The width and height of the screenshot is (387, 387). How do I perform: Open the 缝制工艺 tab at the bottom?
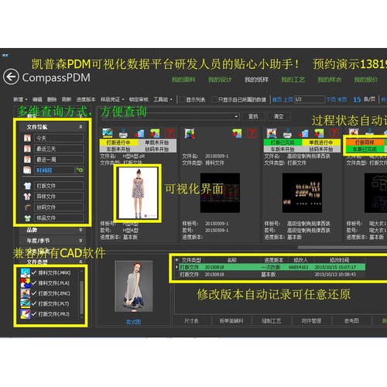click(271, 321)
